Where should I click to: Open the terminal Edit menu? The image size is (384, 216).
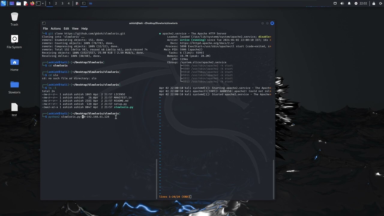point(66,28)
